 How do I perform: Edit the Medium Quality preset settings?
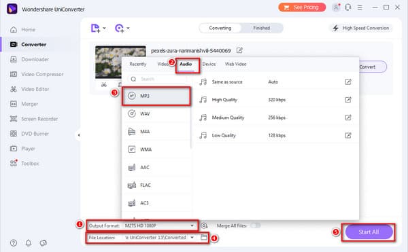[348, 118]
